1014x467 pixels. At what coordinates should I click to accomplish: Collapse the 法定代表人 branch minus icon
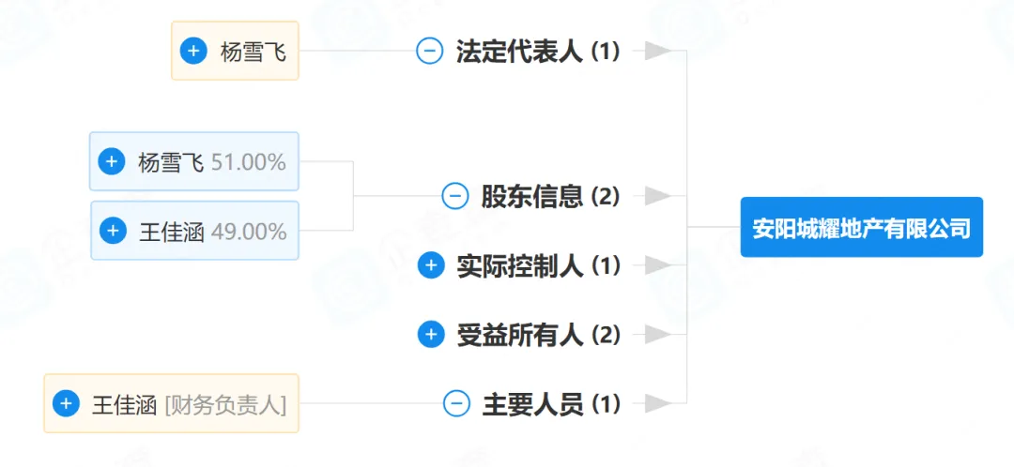[x=429, y=51]
